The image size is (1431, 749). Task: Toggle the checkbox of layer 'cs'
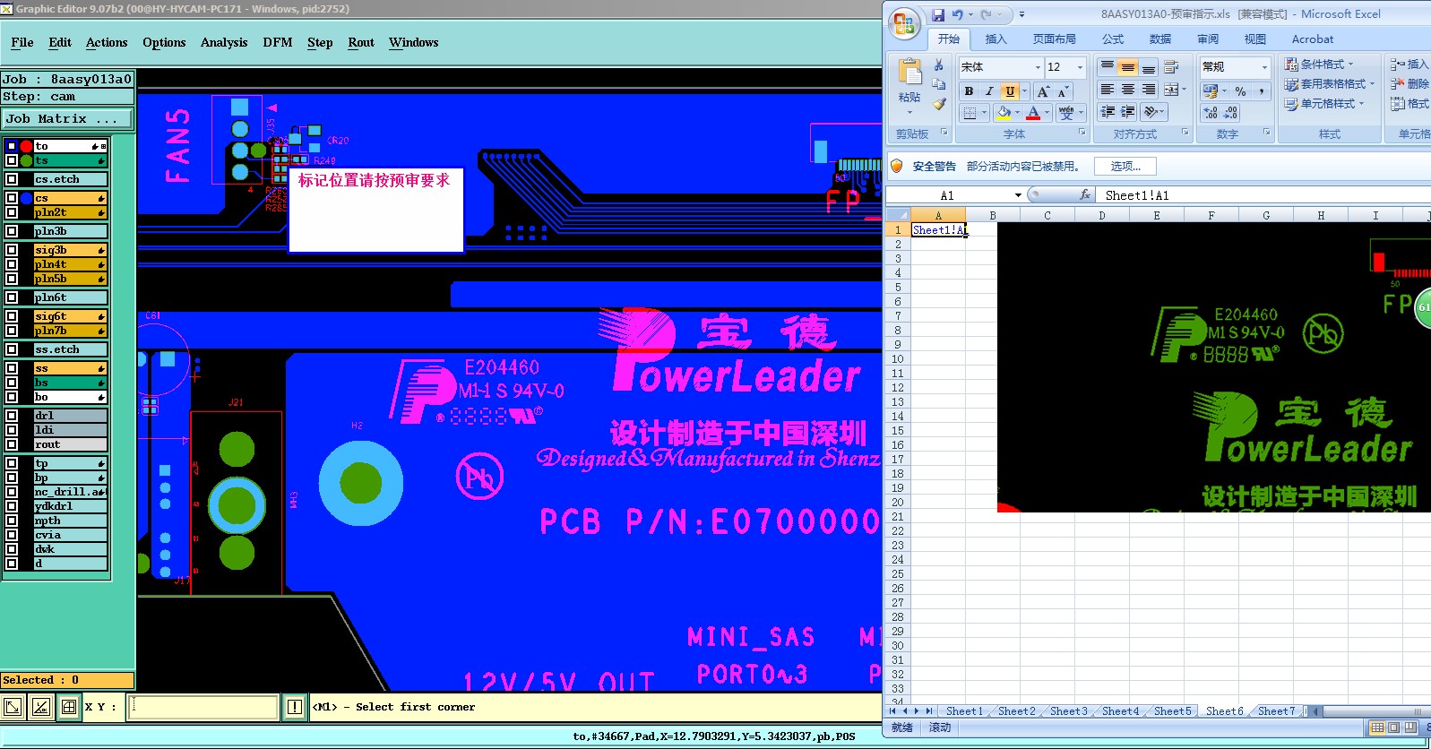pos(12,198)
